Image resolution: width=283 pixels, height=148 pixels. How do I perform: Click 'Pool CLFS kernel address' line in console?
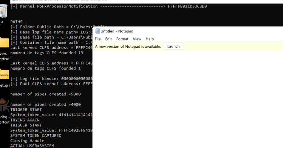click(51, 84)
